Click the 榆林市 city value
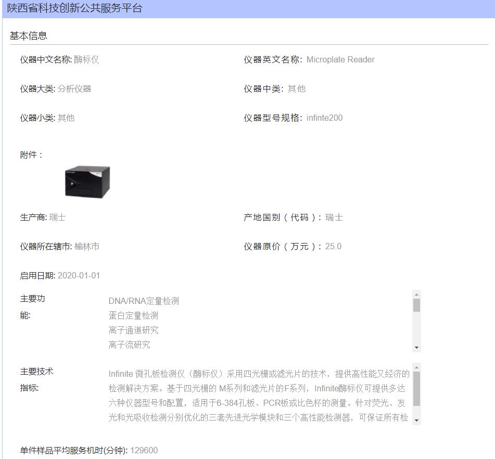 [x=87, y=246]
